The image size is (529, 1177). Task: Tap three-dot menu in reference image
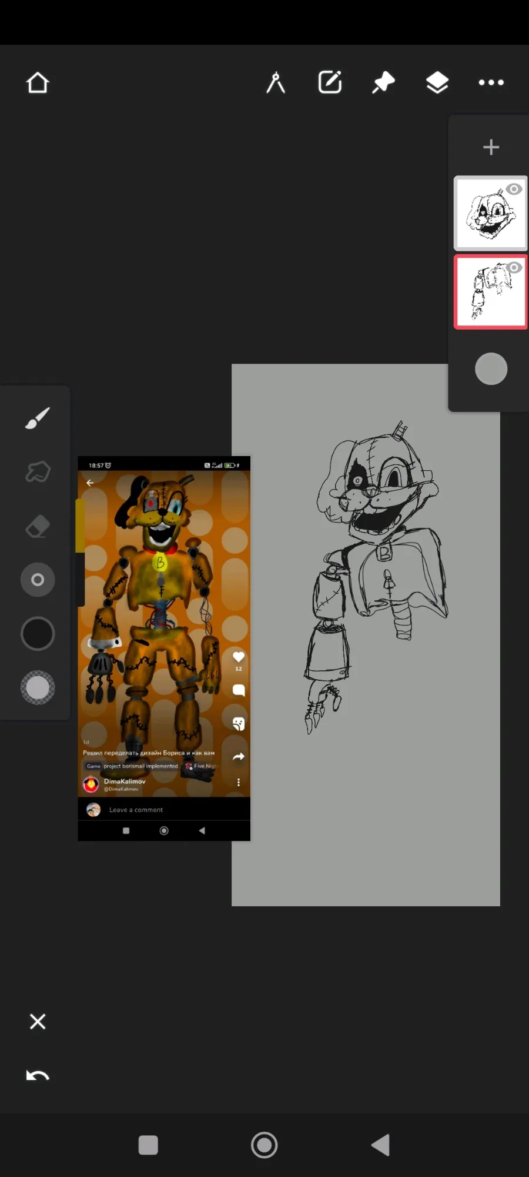239,782
